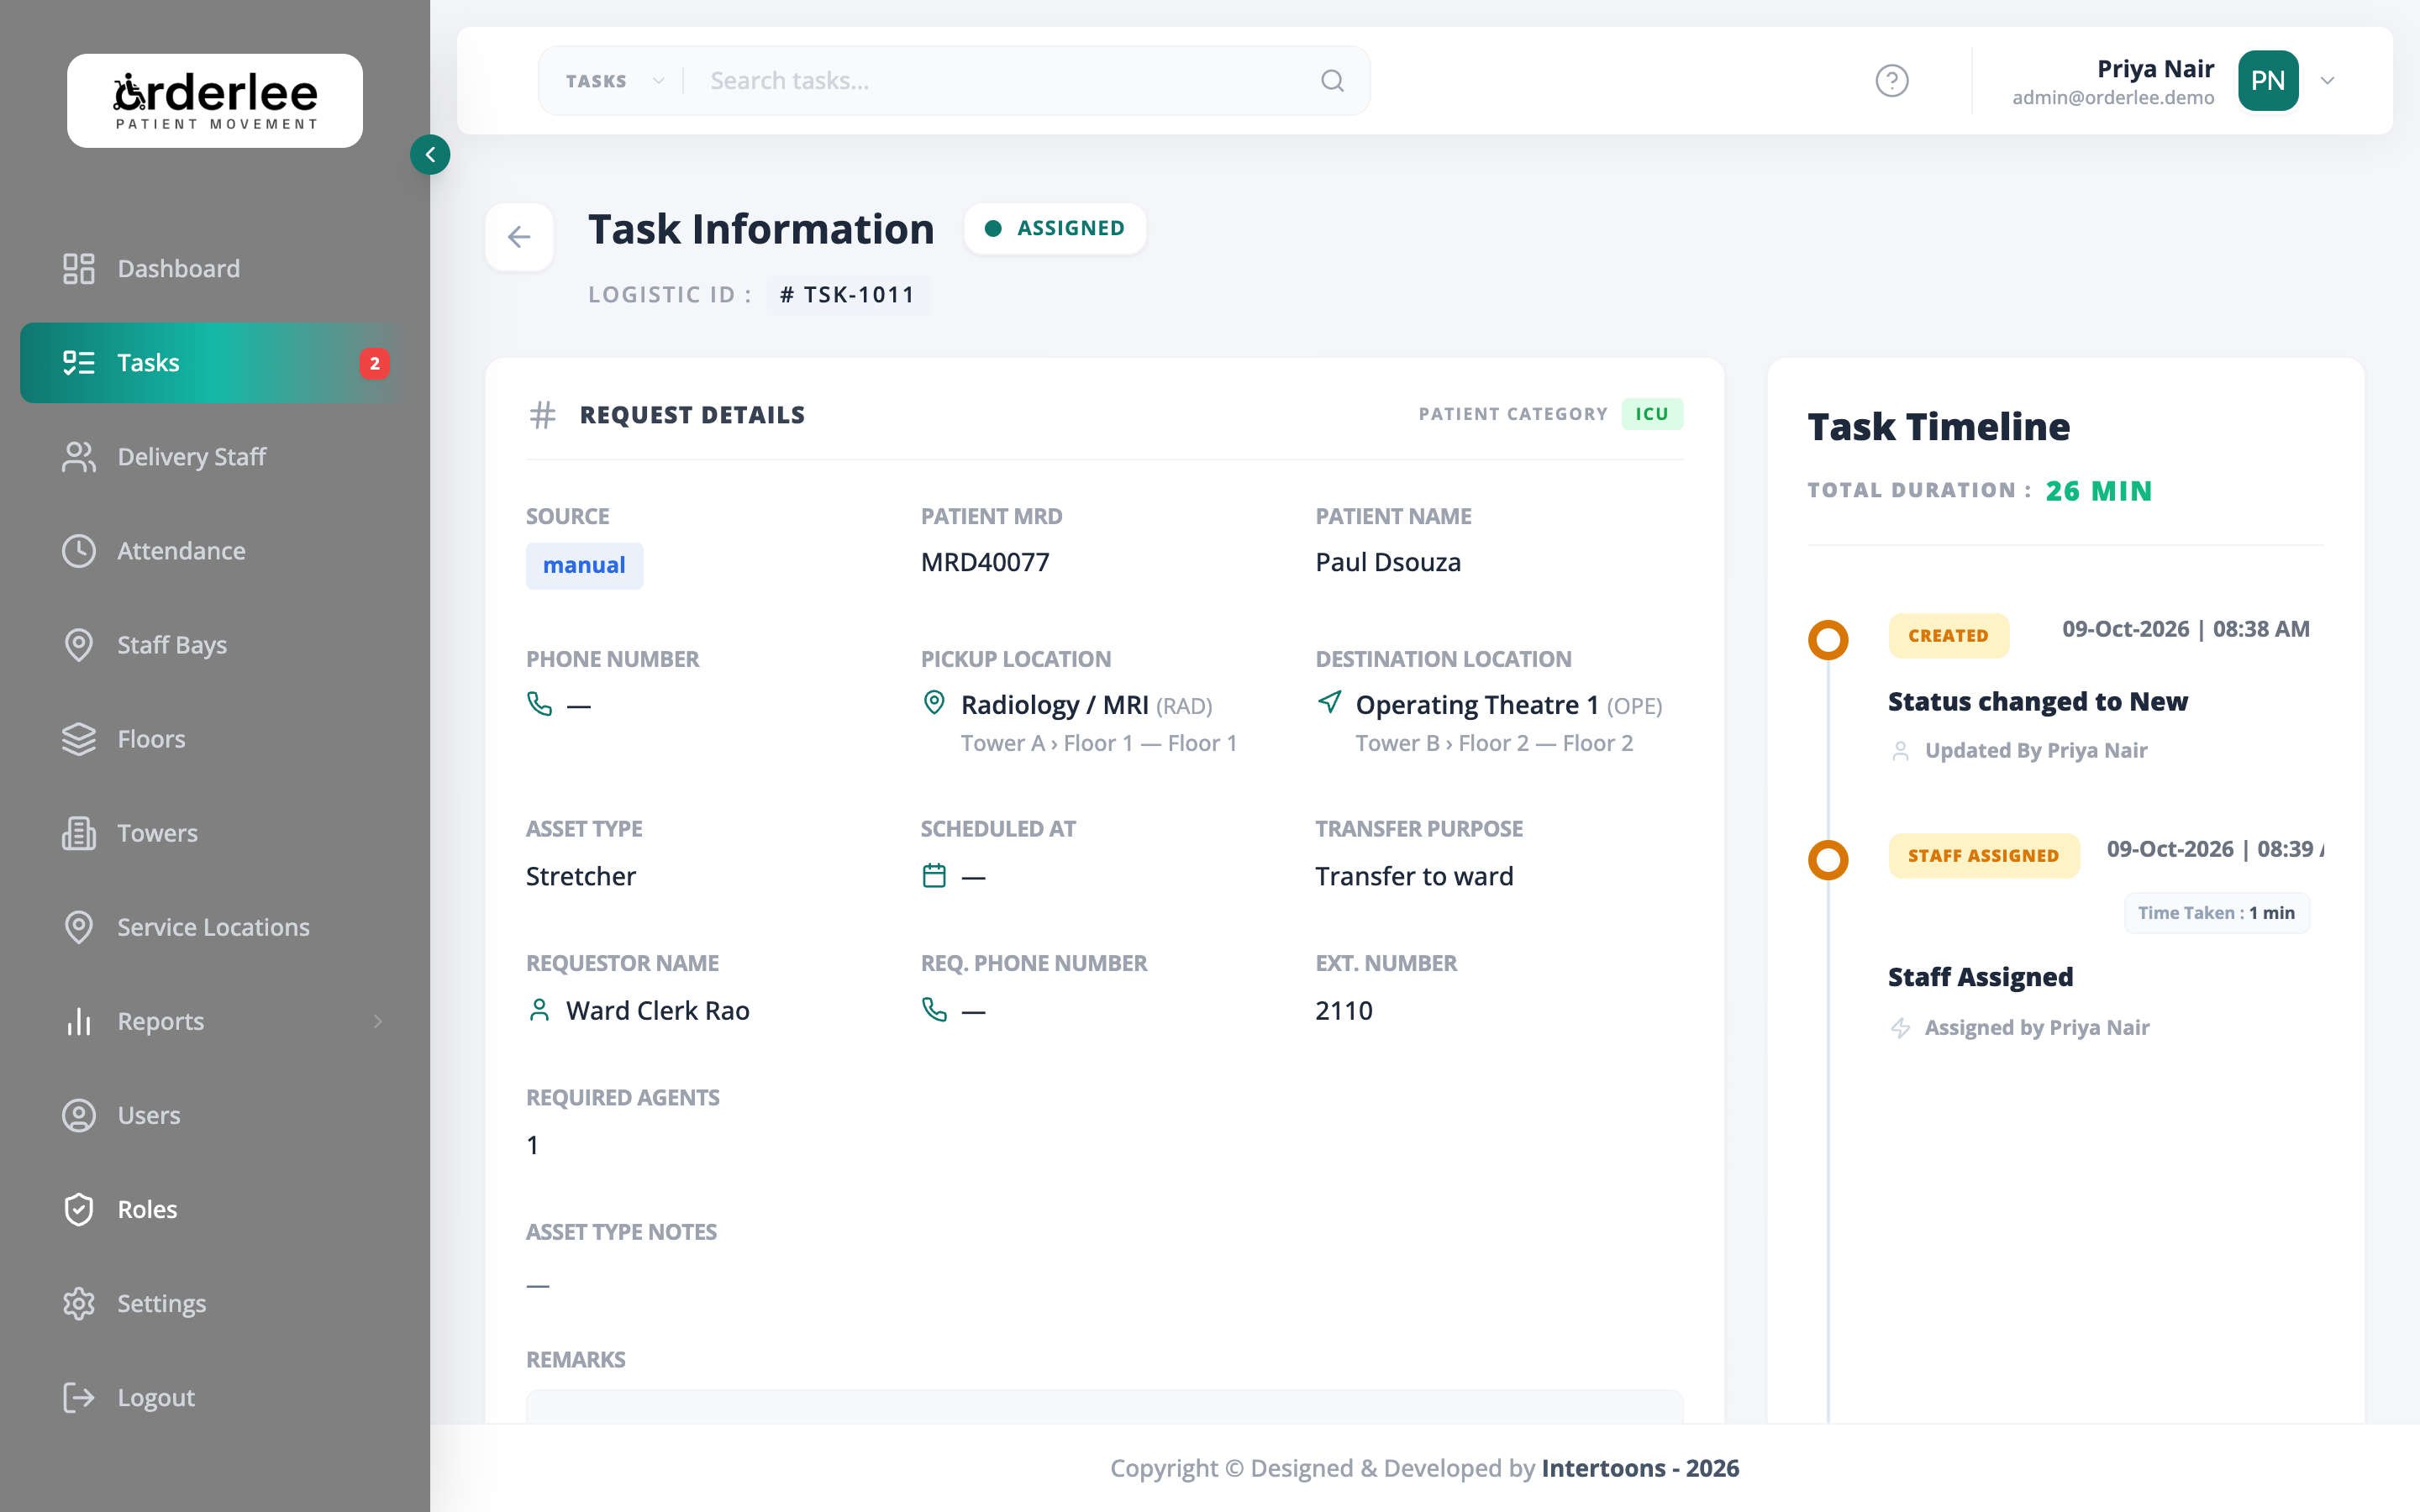Click the orderlee logo
Image resolution: width=2420 pixels, height=1512 pixels.
pos(215,101)
